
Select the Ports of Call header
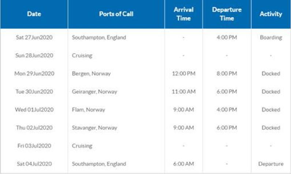[x=116, y=14]
